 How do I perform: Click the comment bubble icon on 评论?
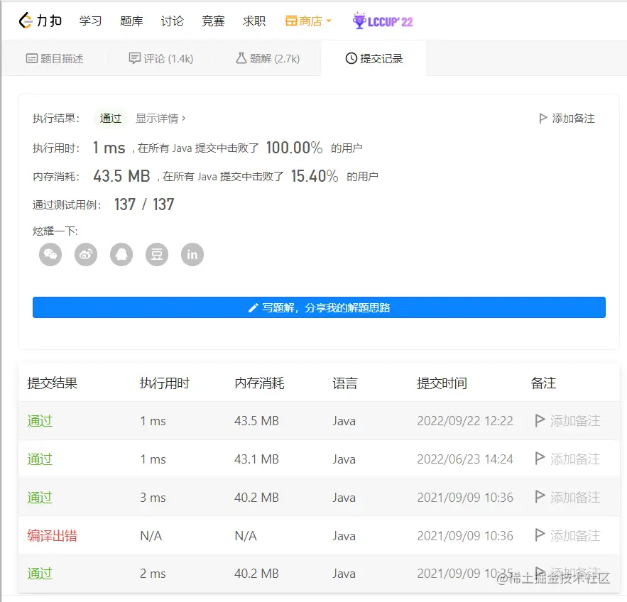tap(135, 58)
